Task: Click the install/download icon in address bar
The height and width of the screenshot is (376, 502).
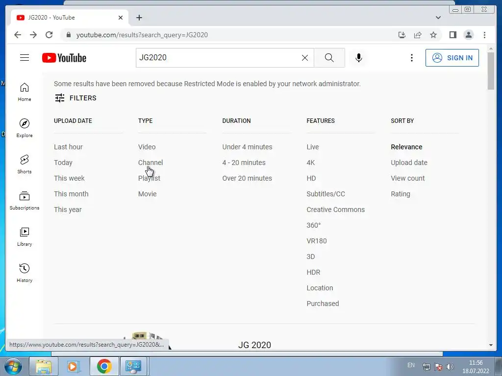Action: click(402, 35)
